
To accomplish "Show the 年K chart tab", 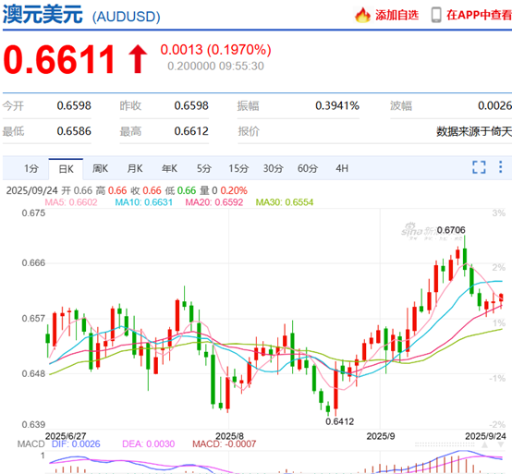I will coord(169,168).
